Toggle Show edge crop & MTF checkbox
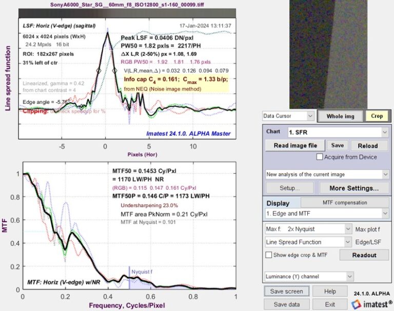Screen dimensions: 394x311 tap(269, 255)
